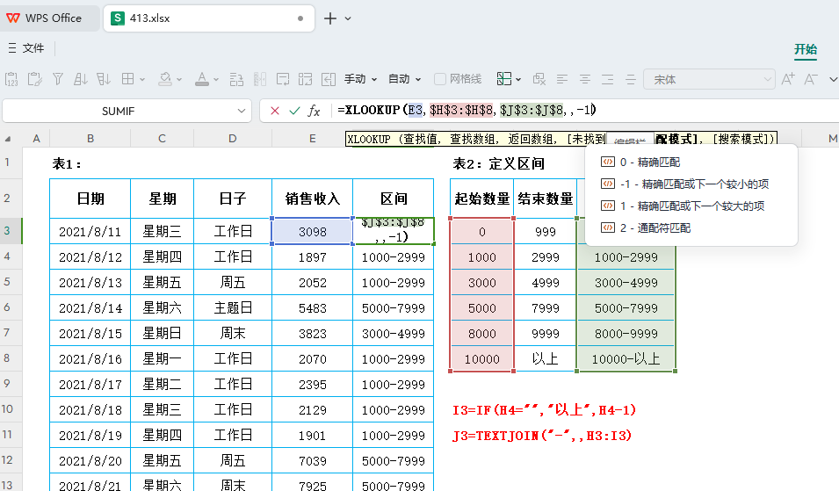The width and height of the screenshot is (839, 491).
Task: Click the fx insert function icon
Action: [314, 111]
